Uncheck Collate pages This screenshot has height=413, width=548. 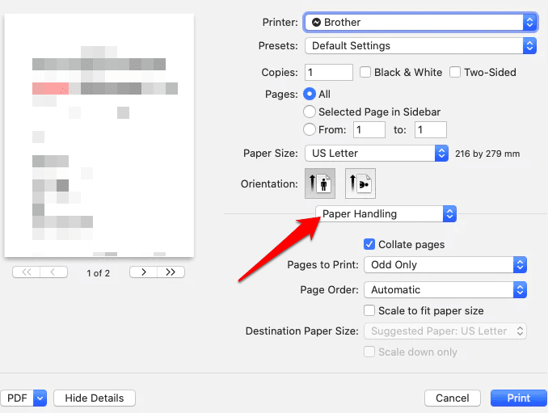pyautogui.click(x=369, y=244)
